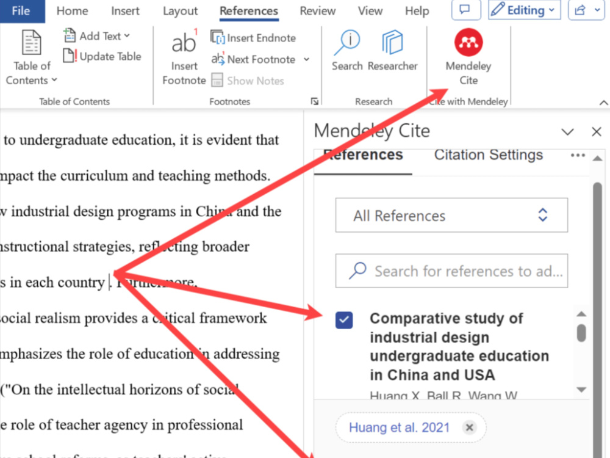Click the reference list scroll down arrow
Image resolution: width=610 pixels, height=458 pixels.
click(581, 390)
